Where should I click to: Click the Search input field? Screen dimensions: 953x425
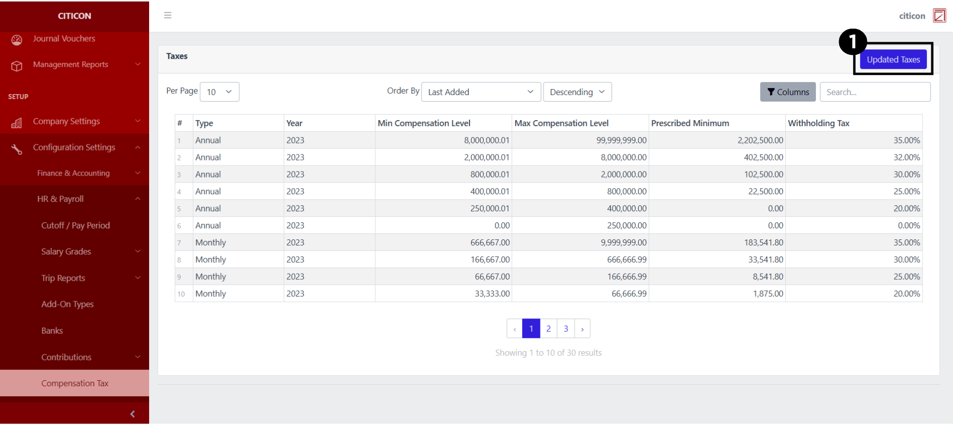[874, 92]
